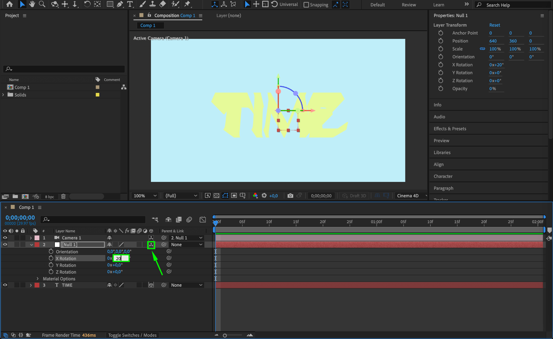Image resolution: width=553 pixels, height=339 pixels.
Task: Click the X Rotation stopwatch in timeline
Action: click(x=51, y=258)
